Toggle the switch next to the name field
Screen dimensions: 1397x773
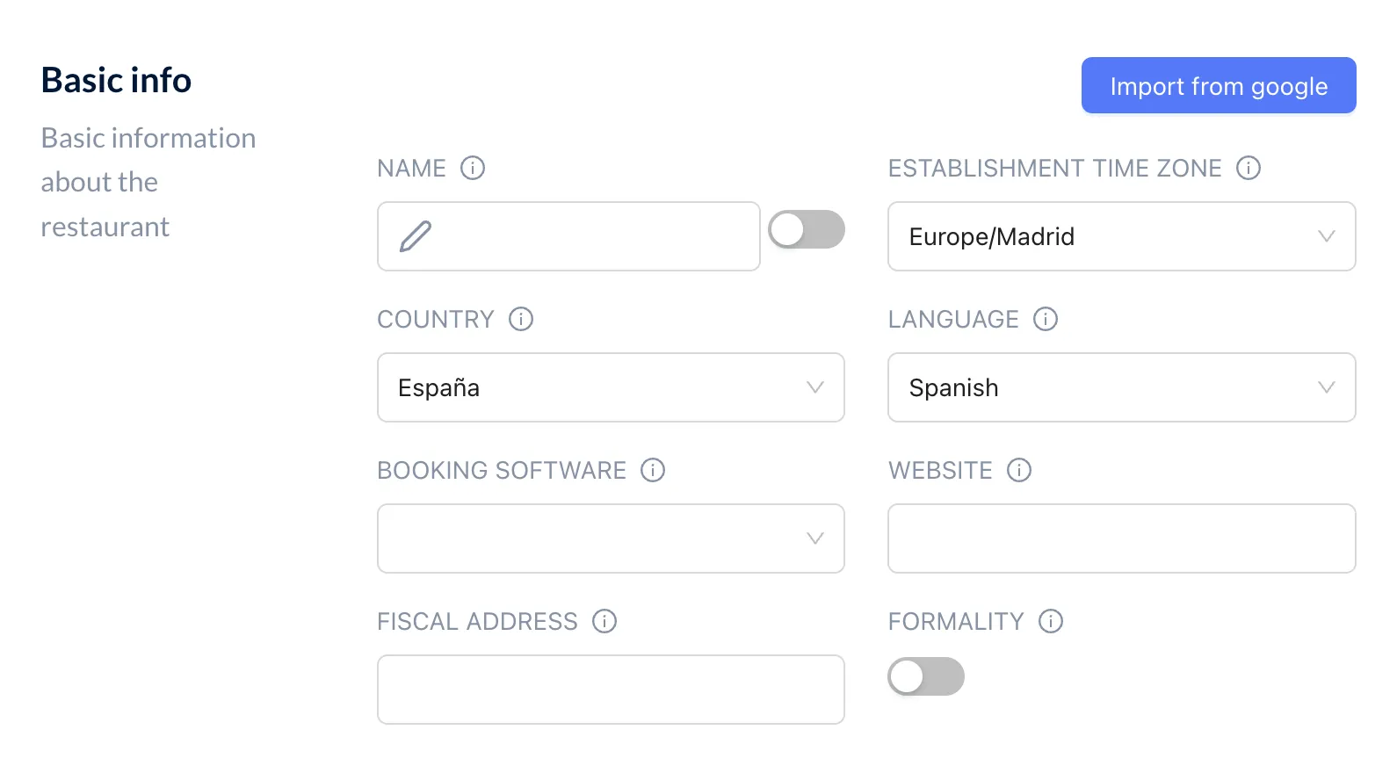[807, 229]
